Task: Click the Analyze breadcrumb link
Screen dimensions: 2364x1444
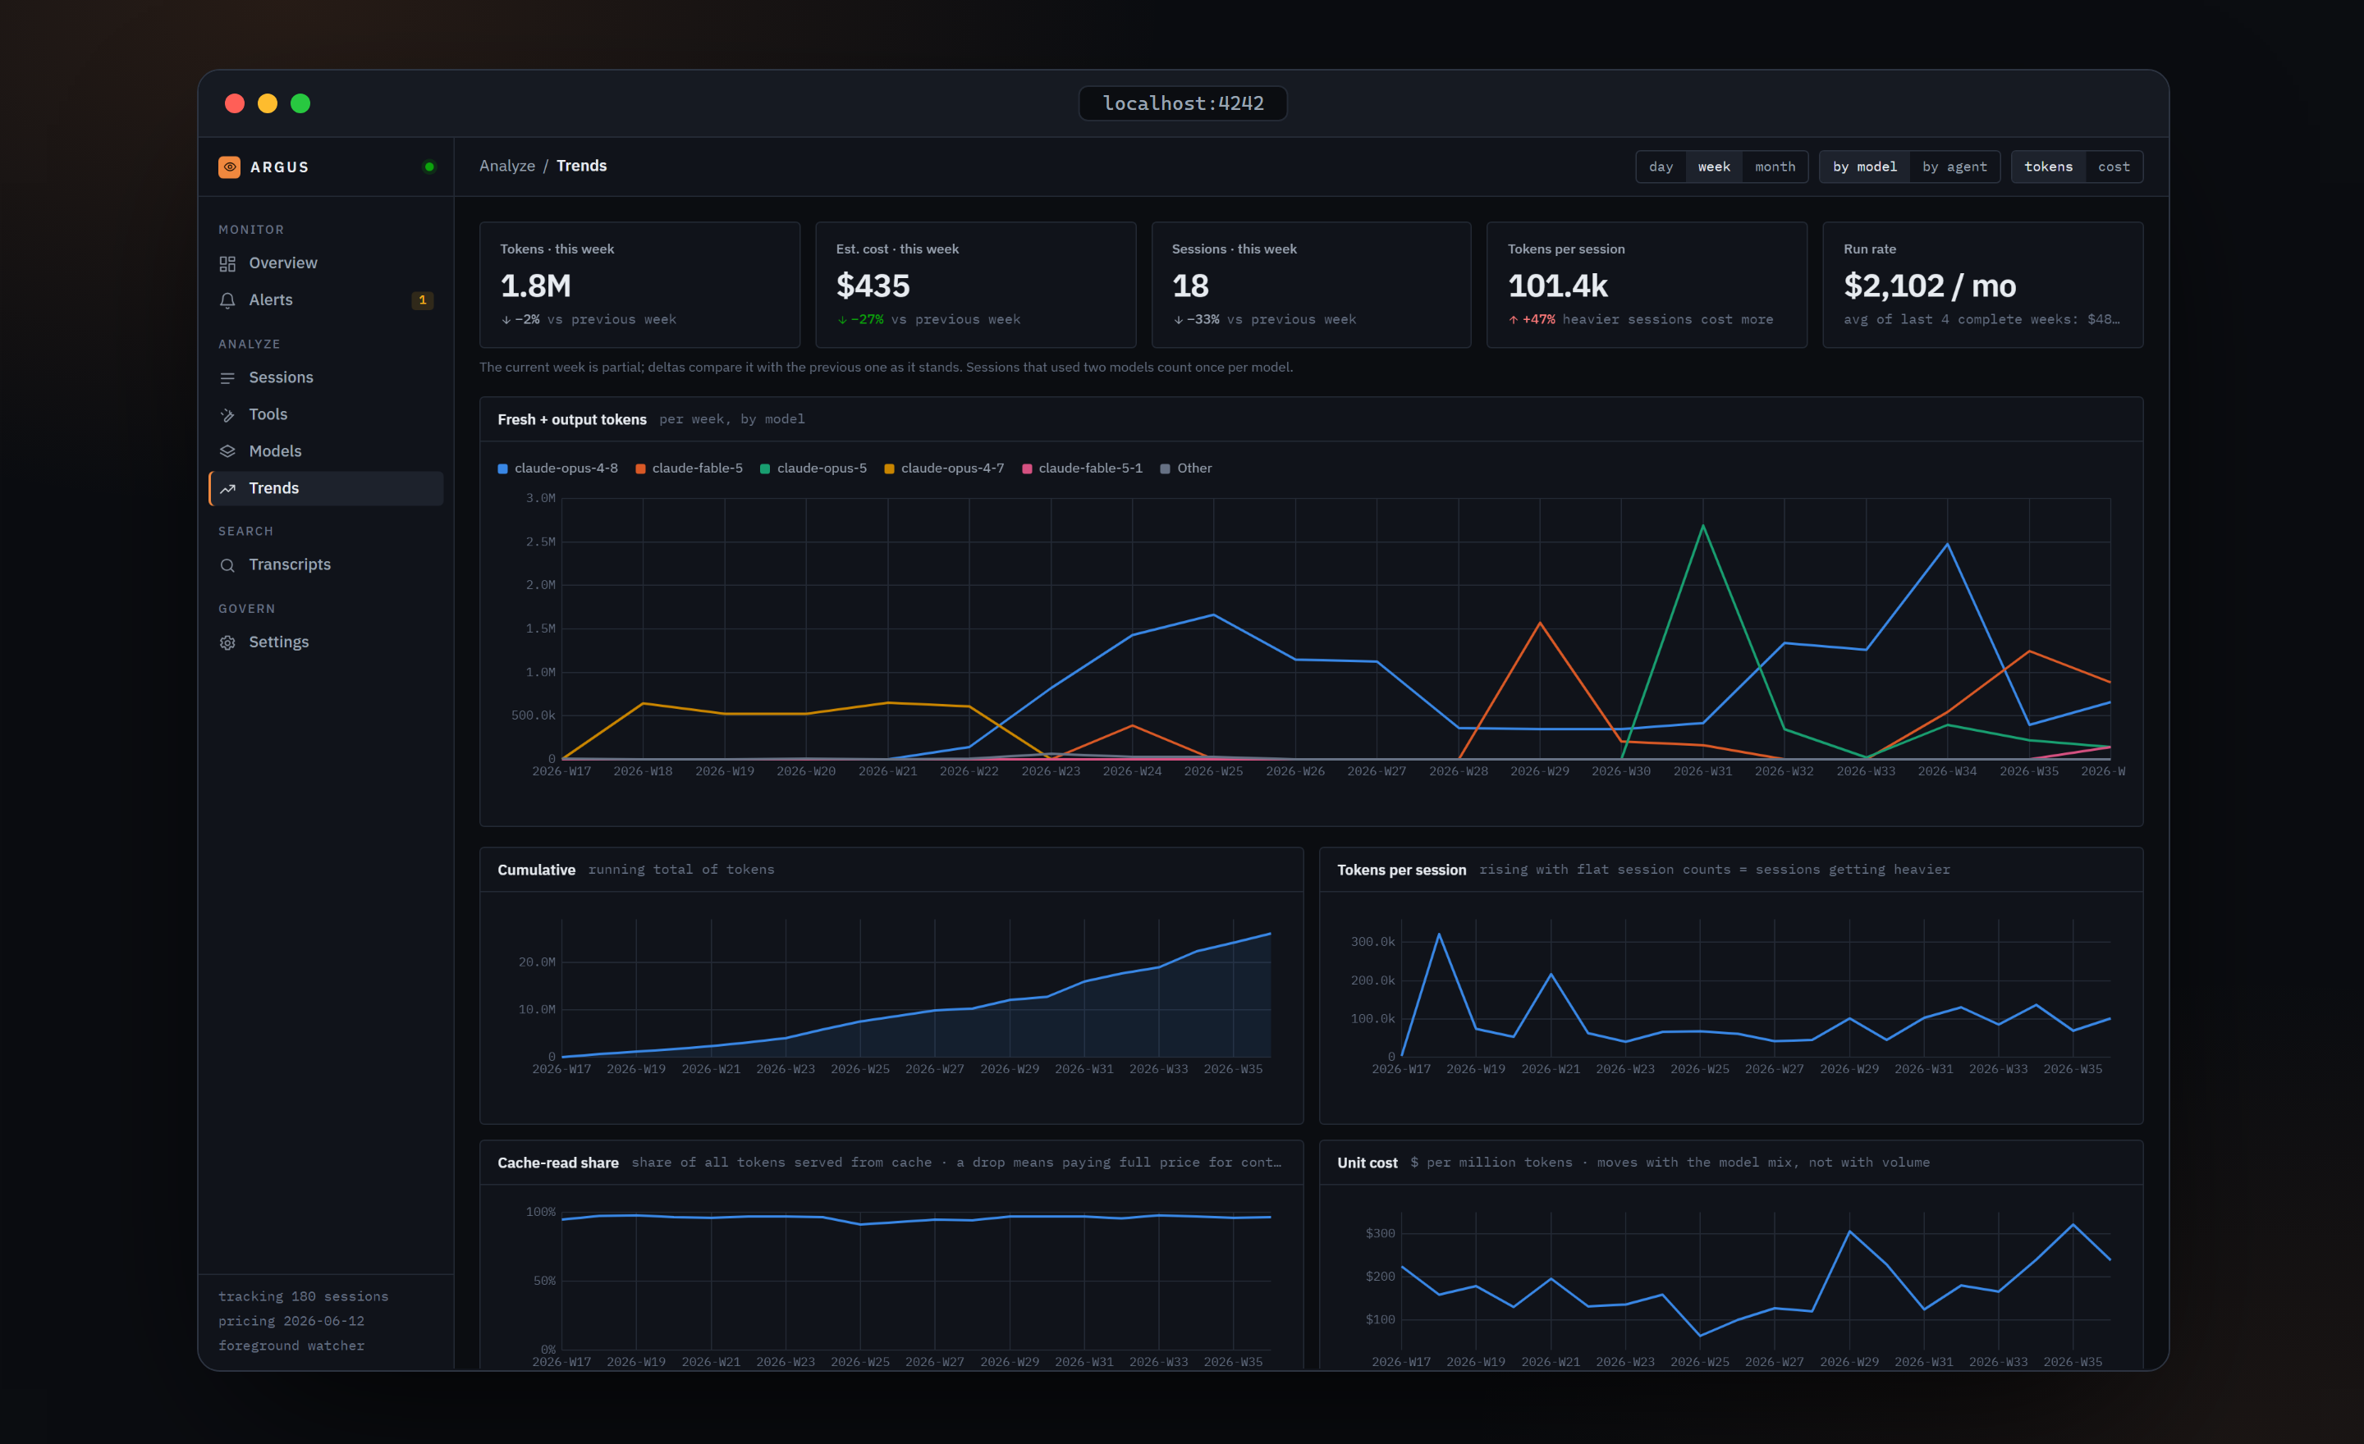Action: [507, 166]
